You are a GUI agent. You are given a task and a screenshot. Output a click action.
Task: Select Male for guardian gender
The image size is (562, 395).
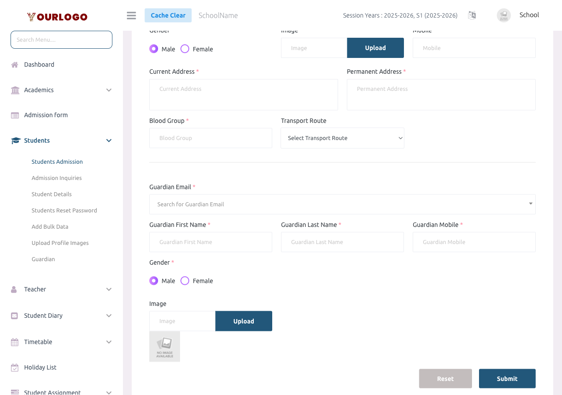point(154,281)
